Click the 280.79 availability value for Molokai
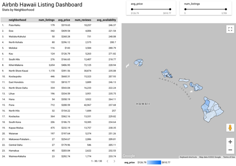 (112, 48)
